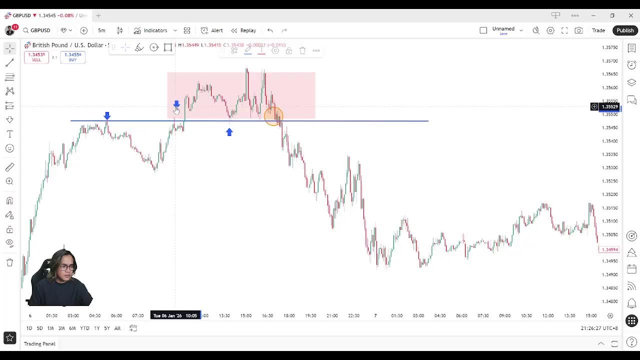Select the 5Y date range
Screen dimensions: 640x360
point(106,328)
